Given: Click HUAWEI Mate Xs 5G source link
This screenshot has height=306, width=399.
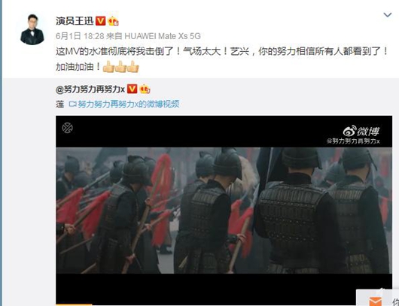Looking at the screenshot, I should click(163, 36).
